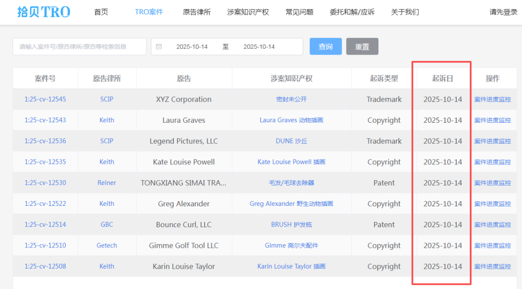Open 常见问题 from the top menu
This screenshot has height=289, width=522.
[299, 12]
